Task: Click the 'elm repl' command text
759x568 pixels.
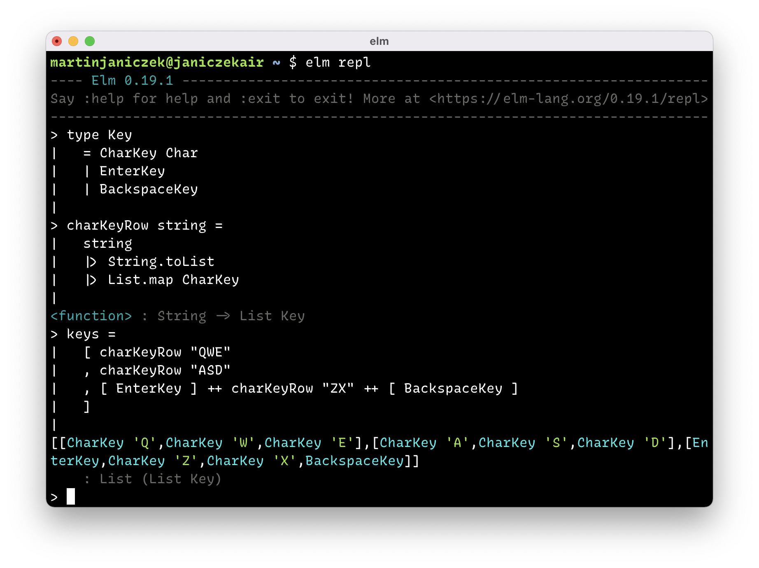Action: tap(338, 63)
